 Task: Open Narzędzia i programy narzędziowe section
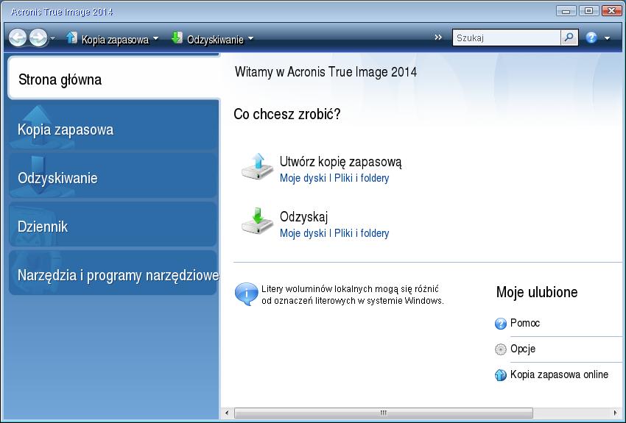113,274
